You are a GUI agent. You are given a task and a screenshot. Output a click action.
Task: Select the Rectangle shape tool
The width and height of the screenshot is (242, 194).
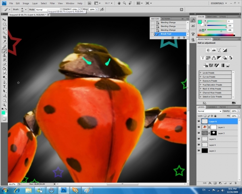pyautogui.click(x=4, y=95)
